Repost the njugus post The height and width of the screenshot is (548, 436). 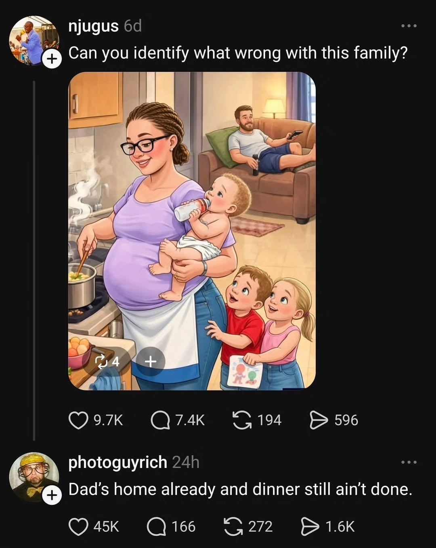click(241, 420)
